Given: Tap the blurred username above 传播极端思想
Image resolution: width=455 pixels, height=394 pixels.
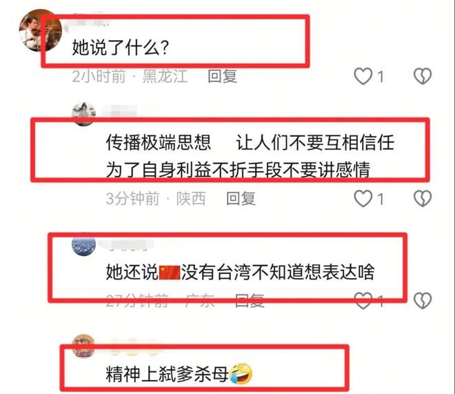Looking at the screenshot, I should click(119, 112).
